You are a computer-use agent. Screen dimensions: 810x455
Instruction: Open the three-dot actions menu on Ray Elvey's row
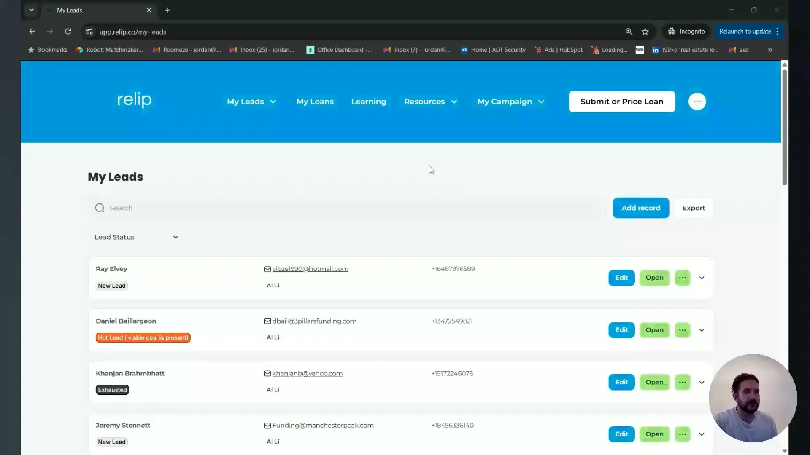point(683,278)
